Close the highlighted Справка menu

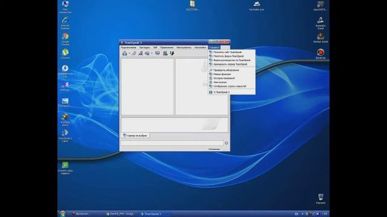[x=213, y=47]
